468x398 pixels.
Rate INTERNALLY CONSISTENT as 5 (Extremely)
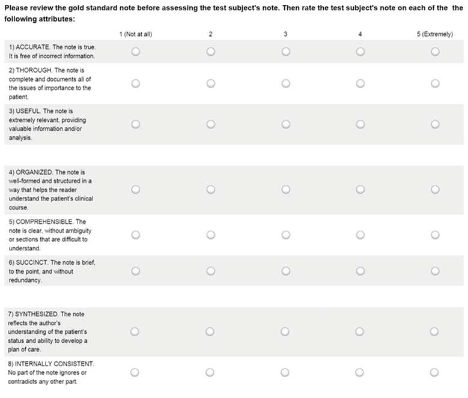click(x=435, y=372)
